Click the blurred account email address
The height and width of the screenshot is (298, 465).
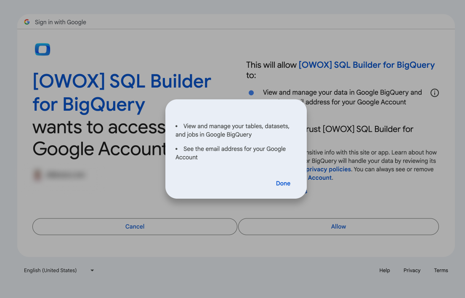click(x=66, y=174)
